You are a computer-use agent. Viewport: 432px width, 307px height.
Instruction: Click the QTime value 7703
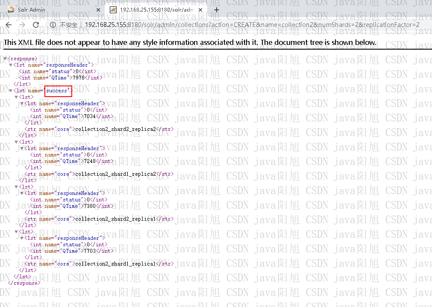click(90, 251)
